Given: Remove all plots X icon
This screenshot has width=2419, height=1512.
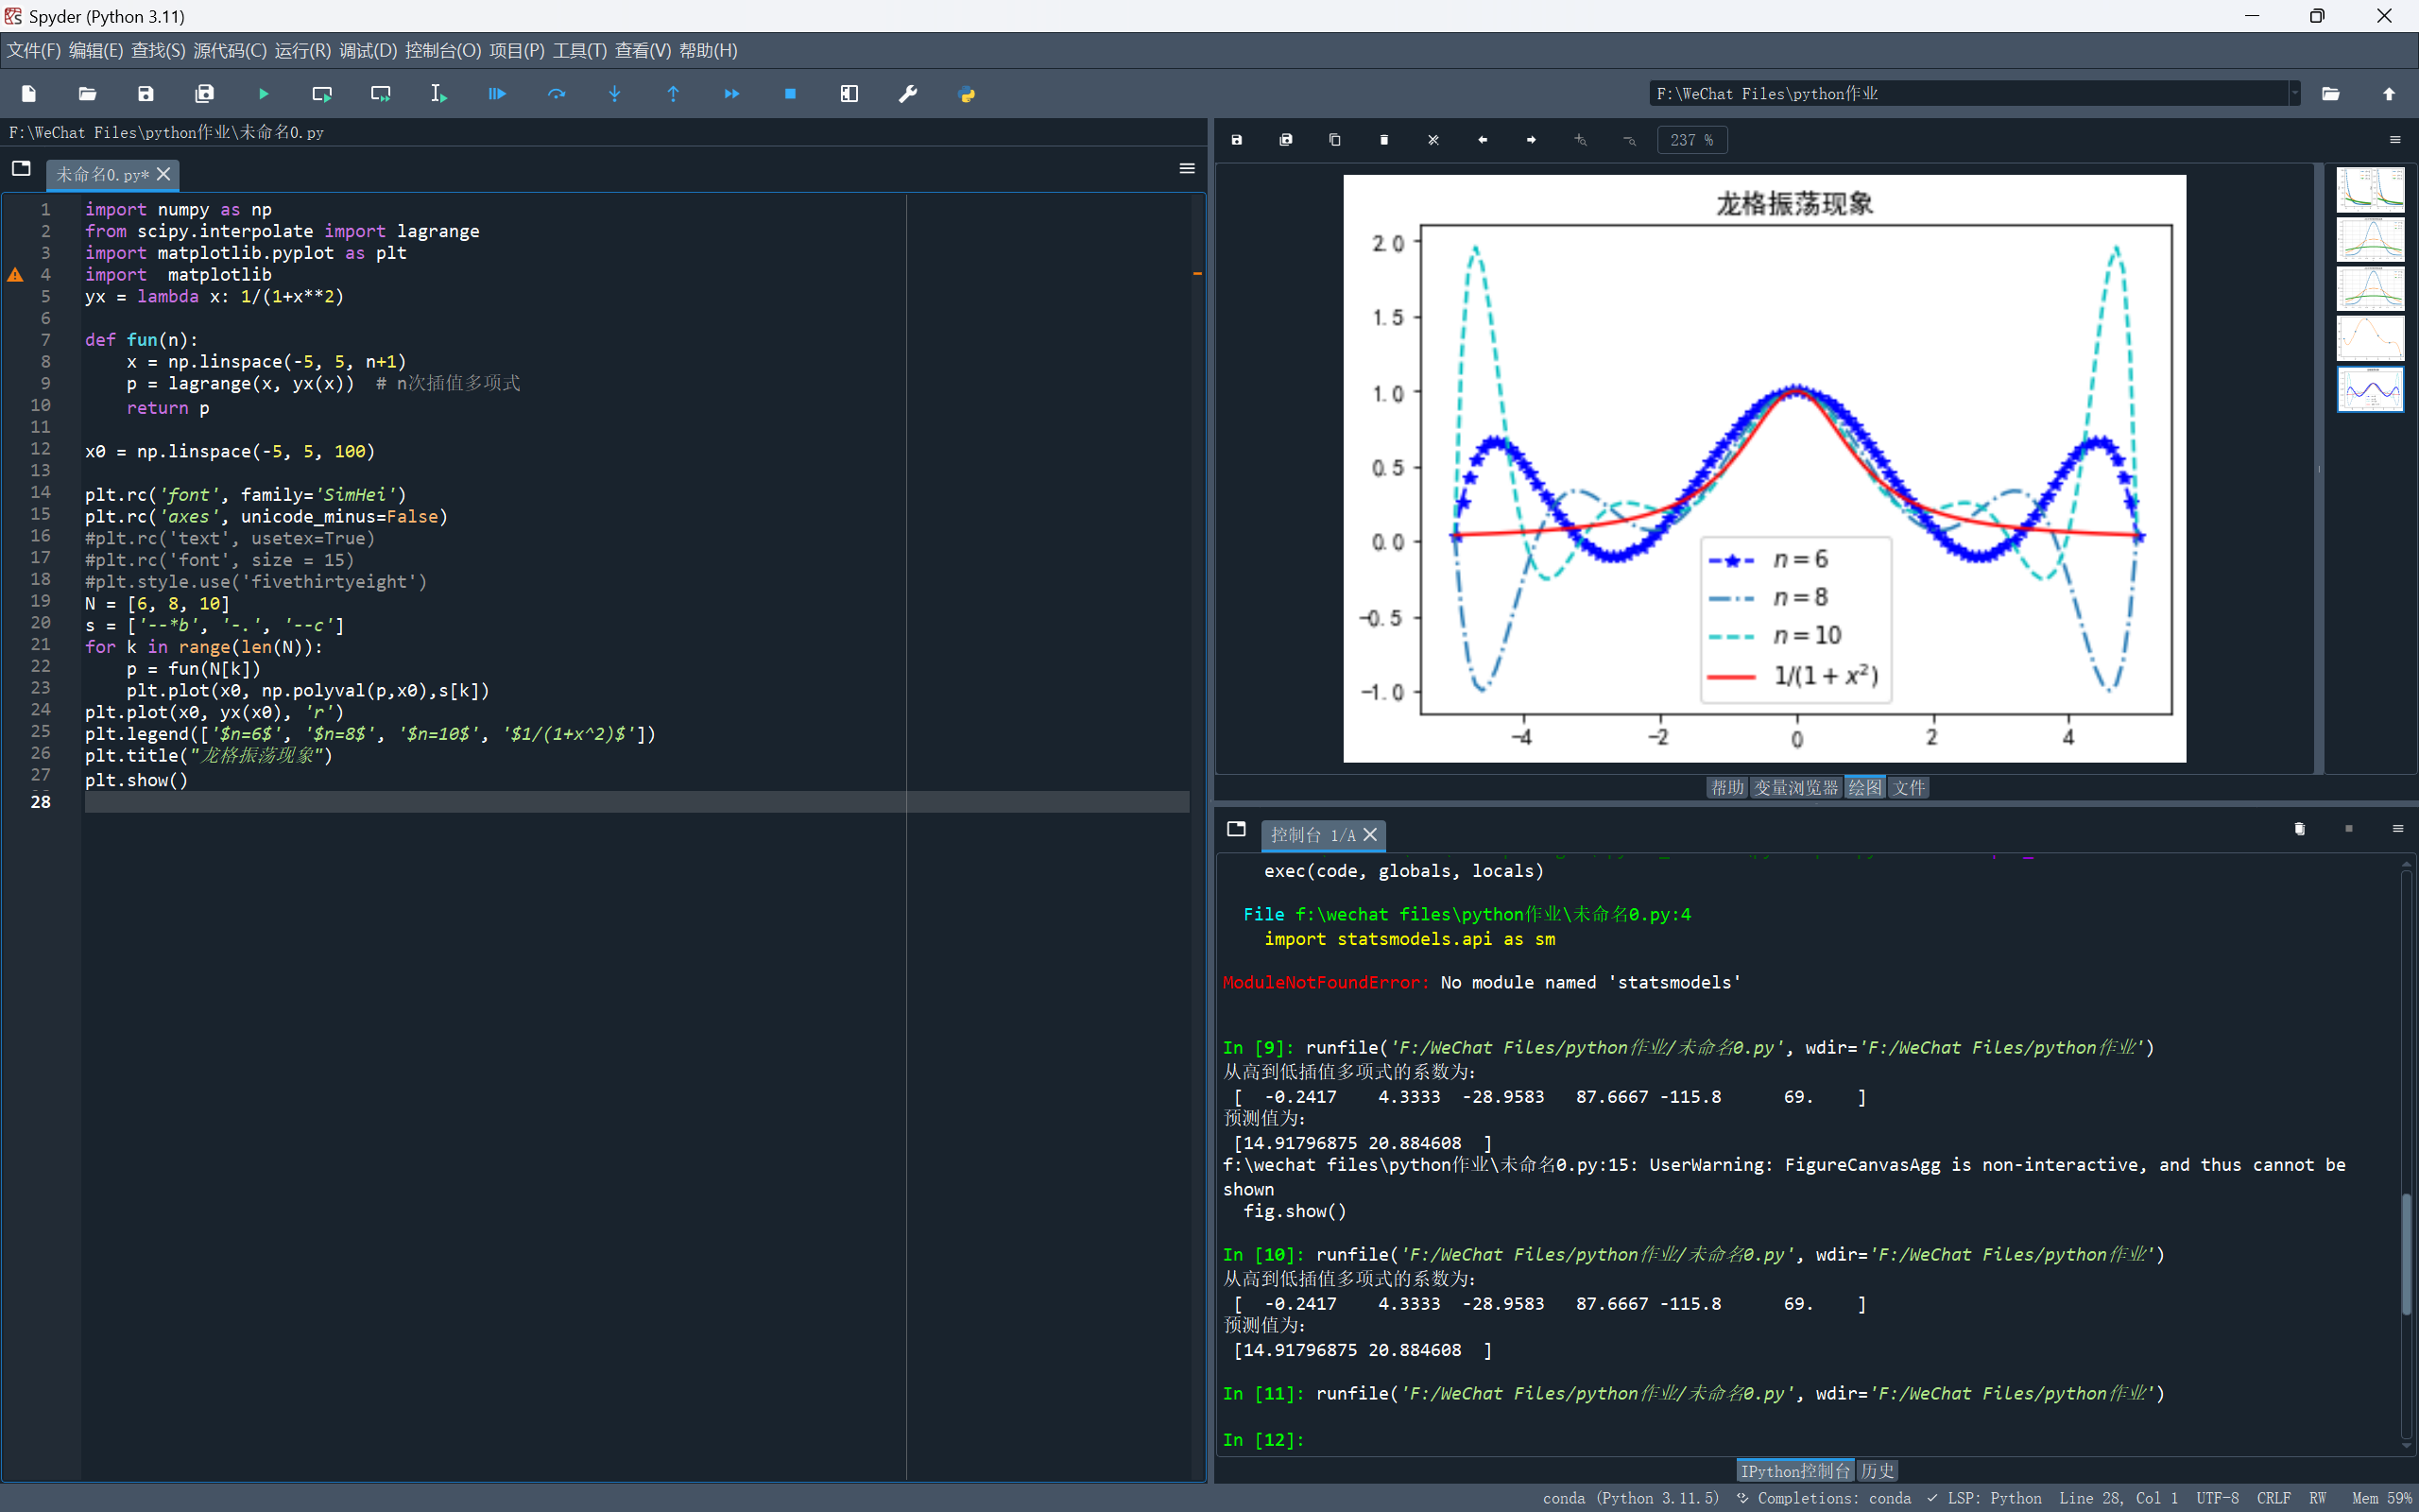Looking at the screenshot, I should pyautogui.click(x=1433, y=140).
